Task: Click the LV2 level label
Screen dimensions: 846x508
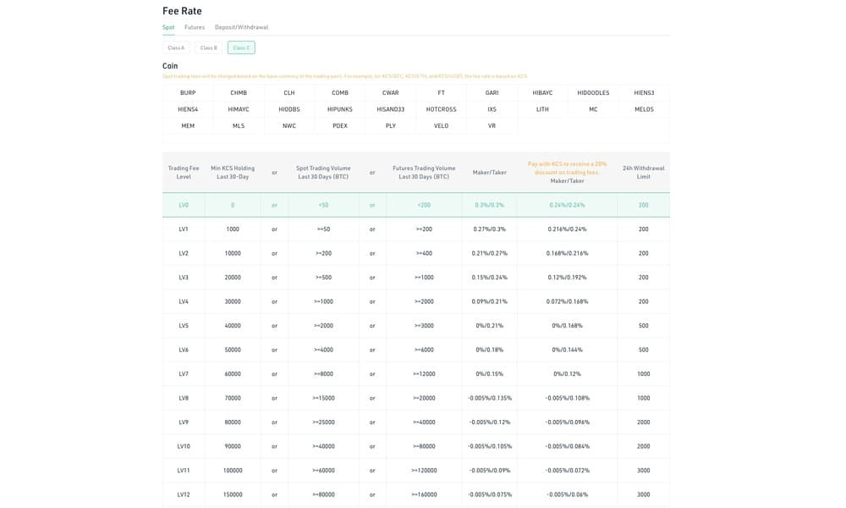Action: click(x=184, y=253)
